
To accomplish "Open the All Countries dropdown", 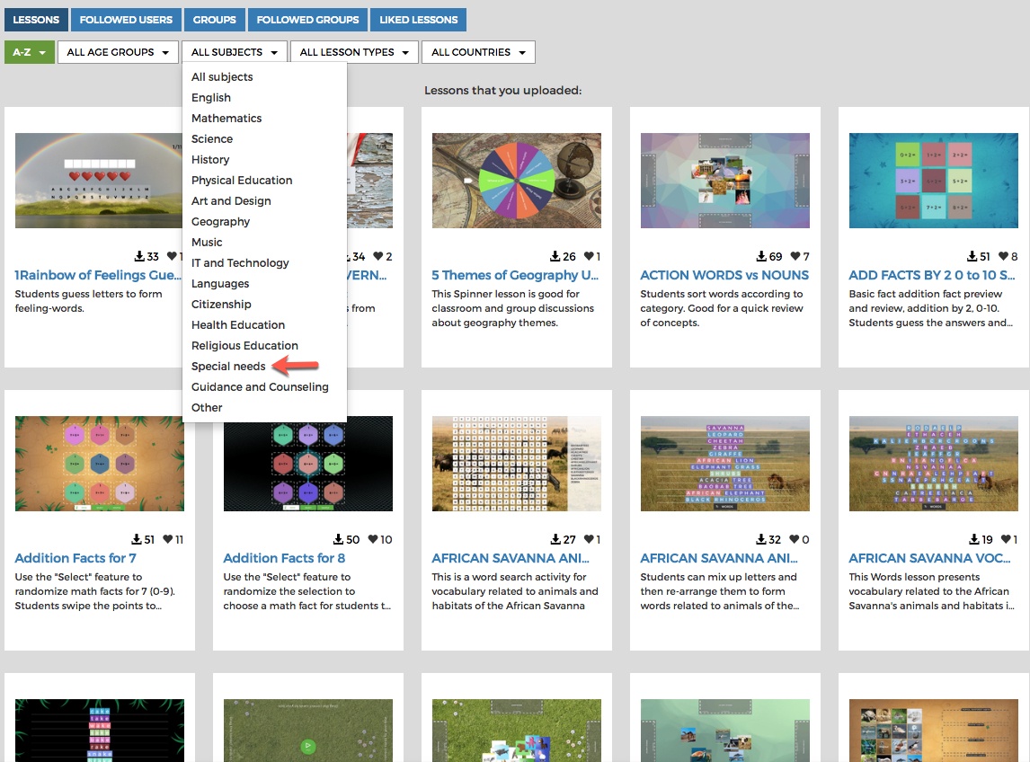I will 478,52.
